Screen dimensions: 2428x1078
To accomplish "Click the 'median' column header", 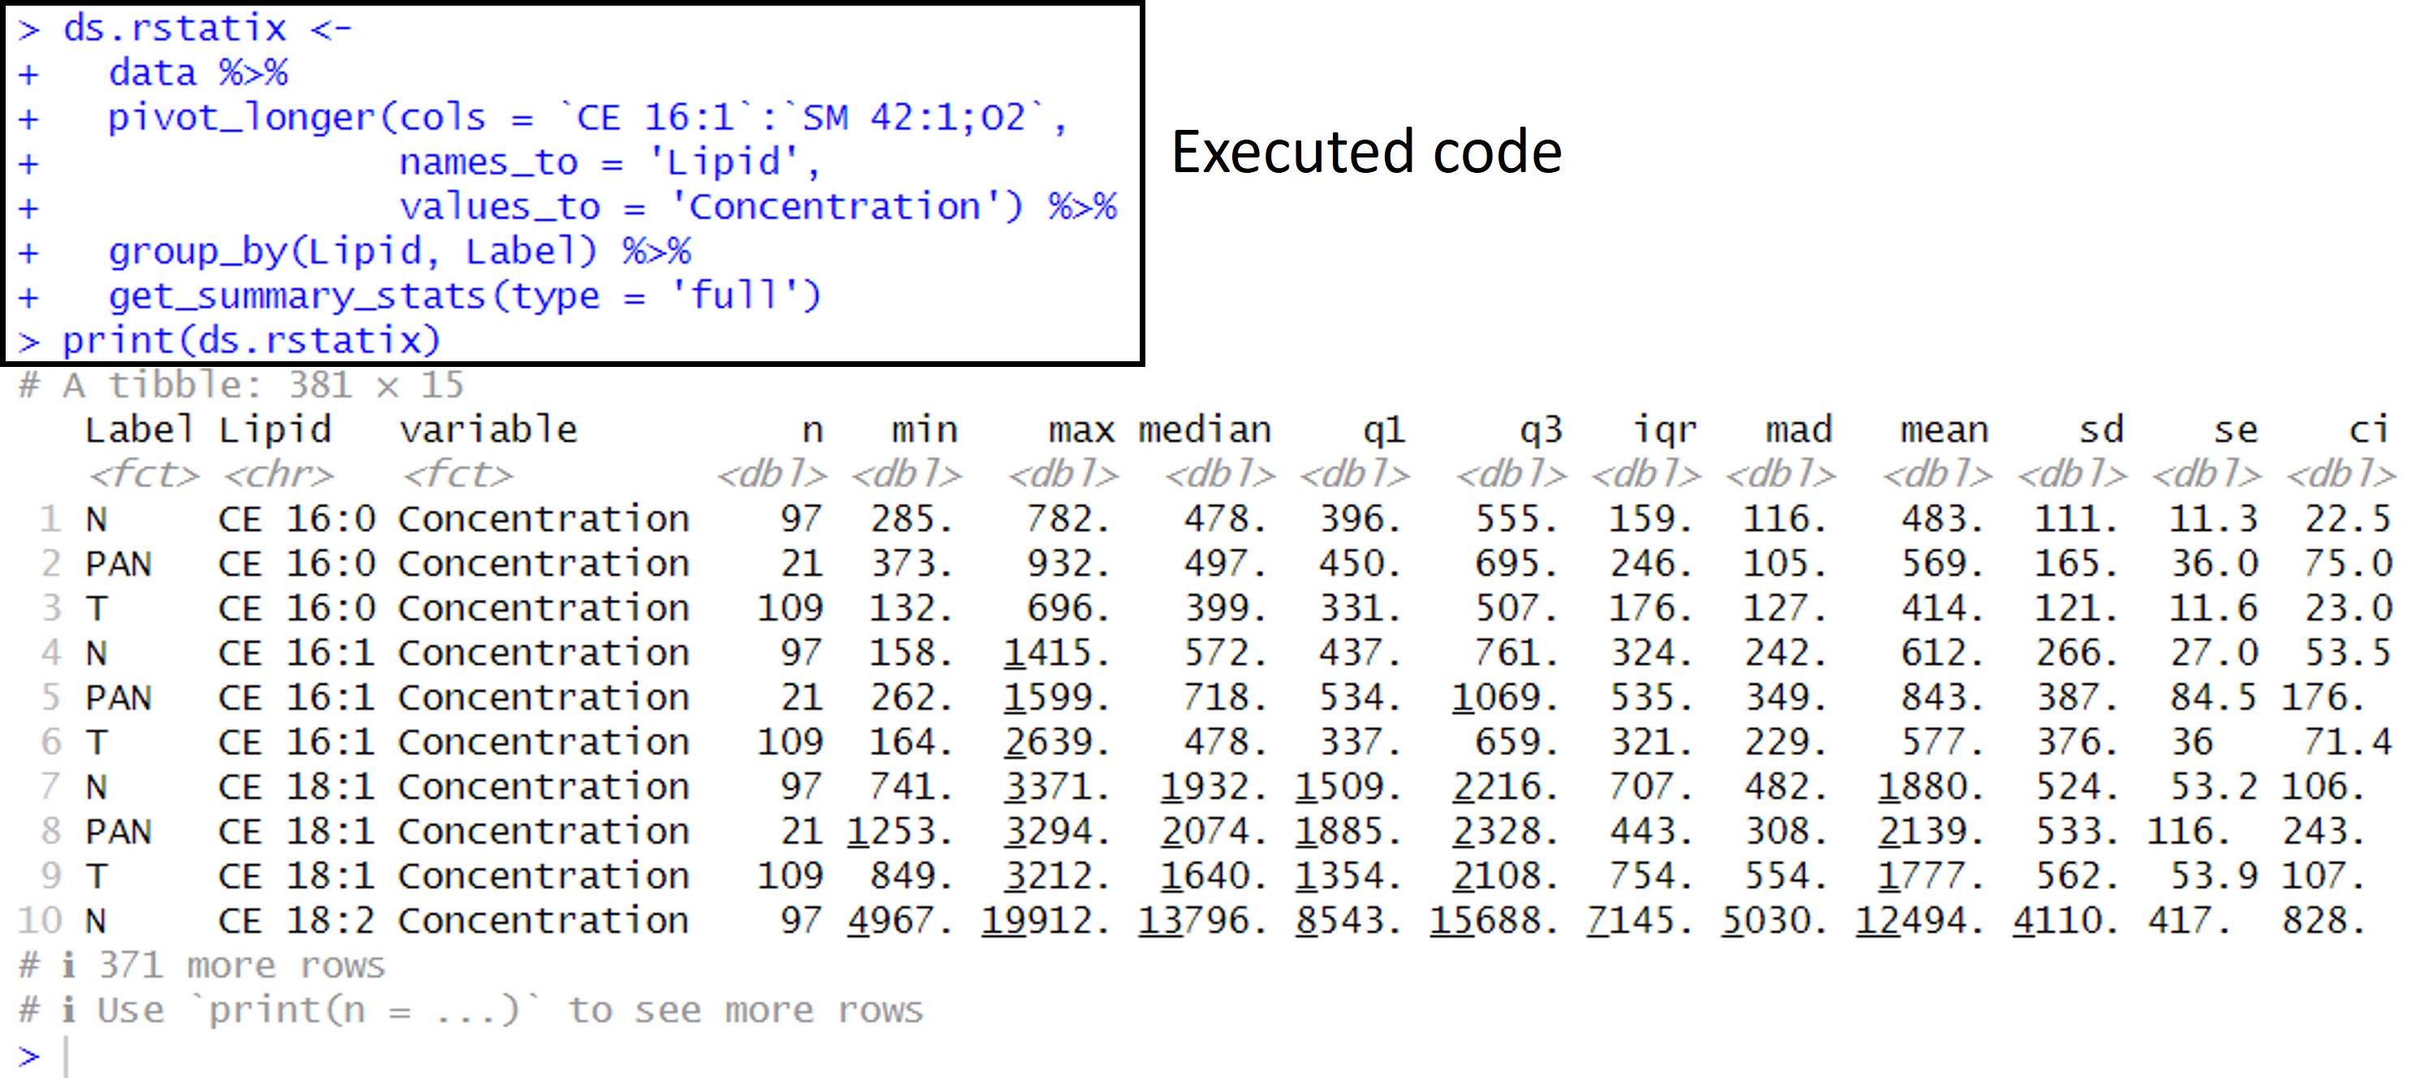I will tap(1205, 429).
